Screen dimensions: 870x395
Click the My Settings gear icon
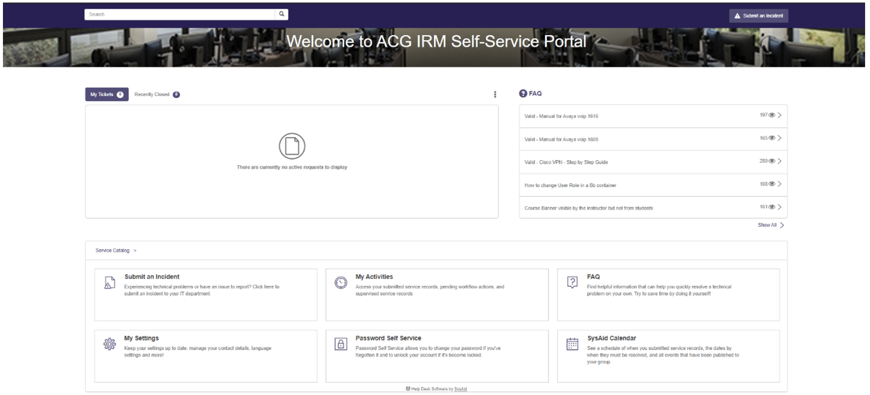click(109, 344)
